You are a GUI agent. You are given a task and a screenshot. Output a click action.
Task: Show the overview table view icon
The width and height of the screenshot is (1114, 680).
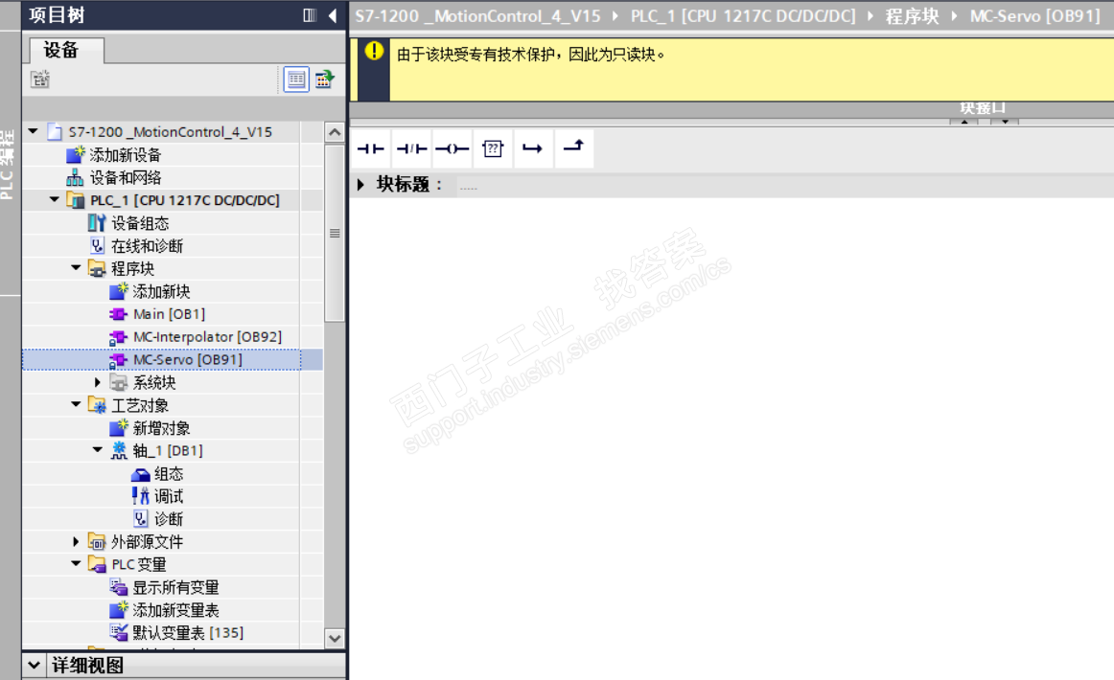coord(296,79)
